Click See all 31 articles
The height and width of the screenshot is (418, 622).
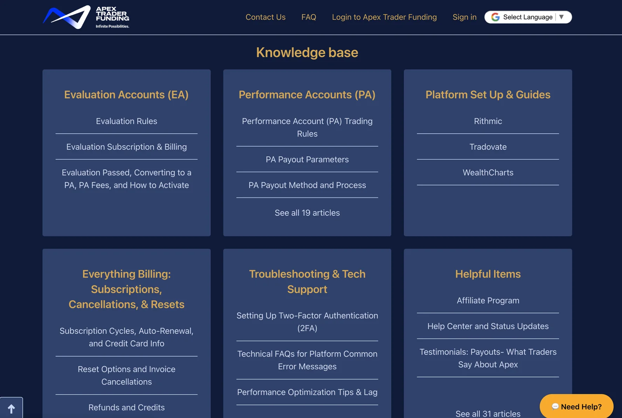point(488,414)
